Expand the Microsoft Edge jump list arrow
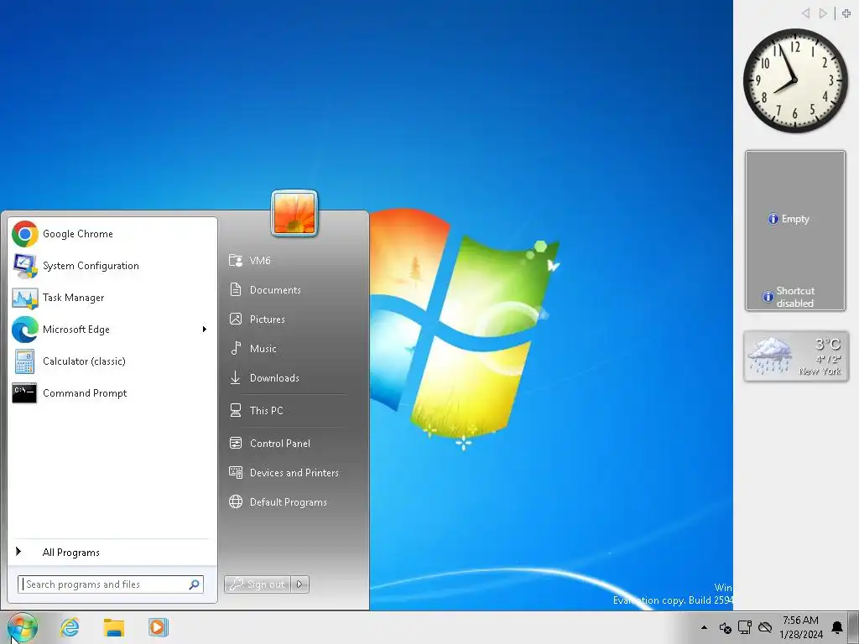Screen dimensions: 859x644 (205, 329)
